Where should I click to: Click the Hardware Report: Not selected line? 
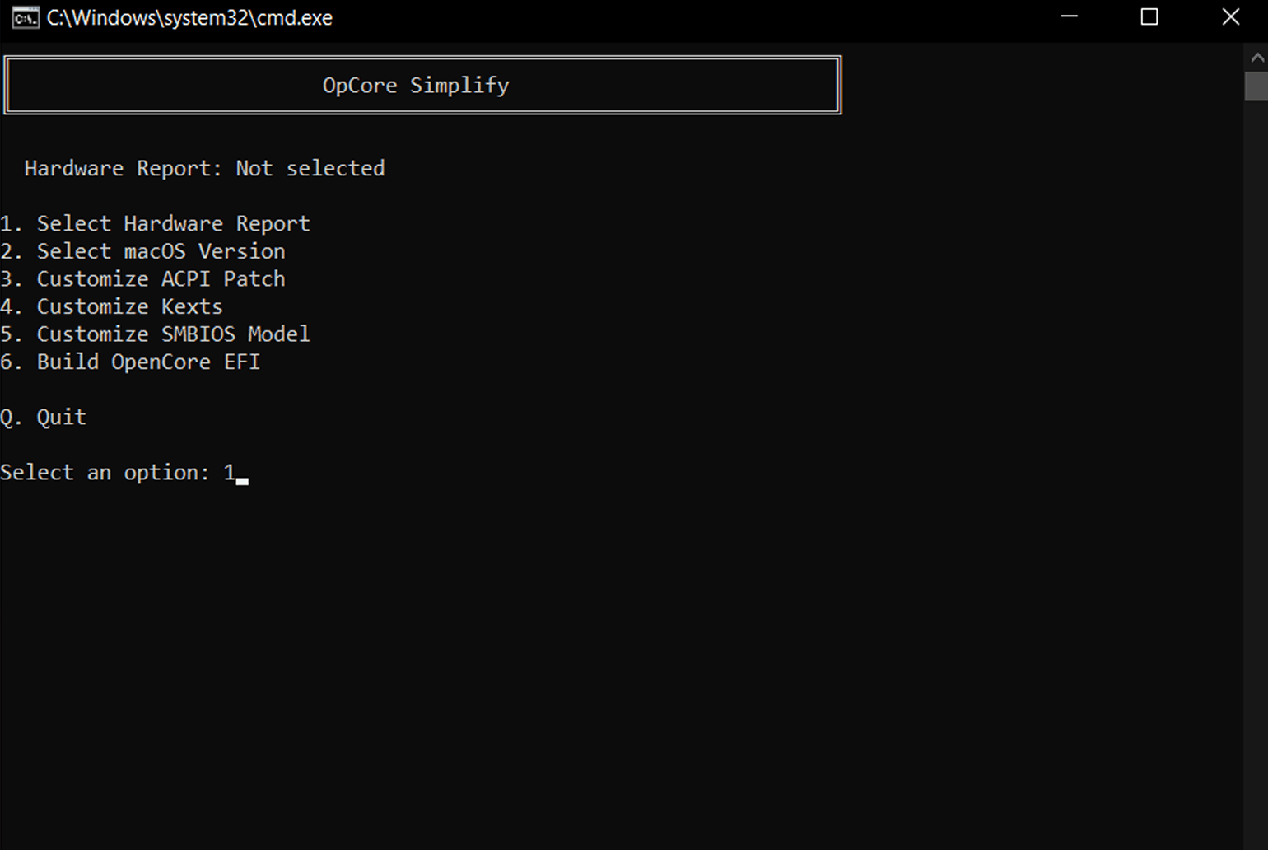point(204,168)
